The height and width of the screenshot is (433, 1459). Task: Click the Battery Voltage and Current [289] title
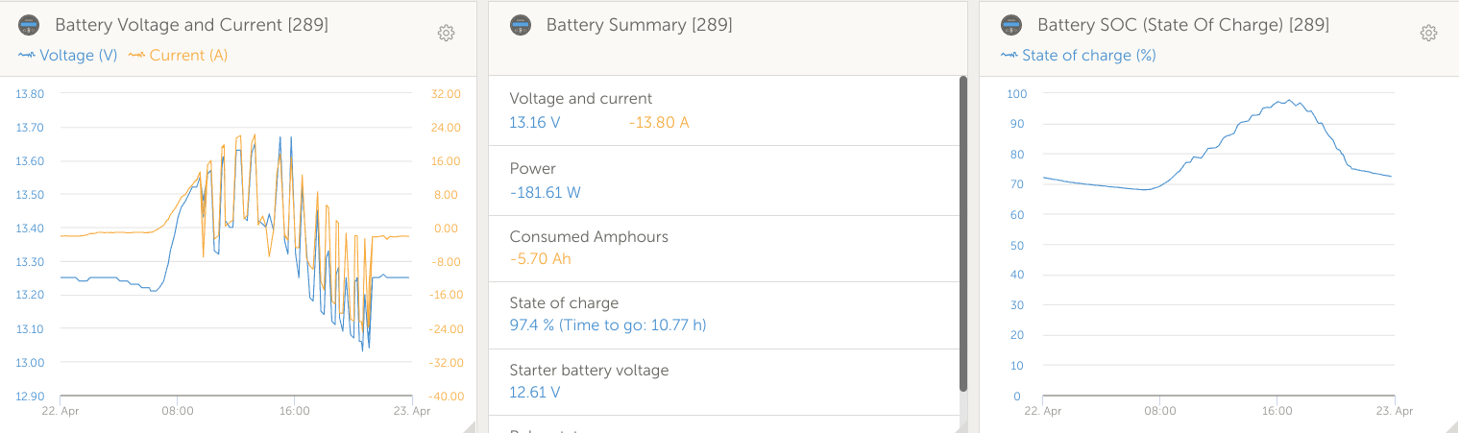tap(191, 25)
